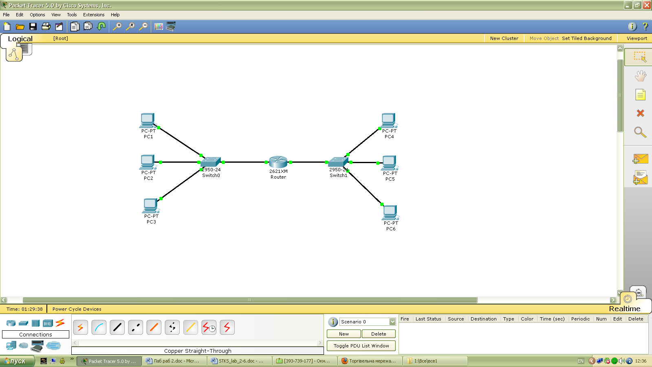Open the Extensions menu
The height and width of the screenshot is (367, 652).
coord(94,15)
